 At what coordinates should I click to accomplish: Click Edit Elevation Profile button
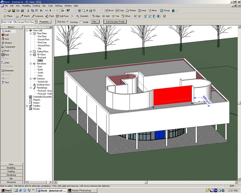pos(115,22)
